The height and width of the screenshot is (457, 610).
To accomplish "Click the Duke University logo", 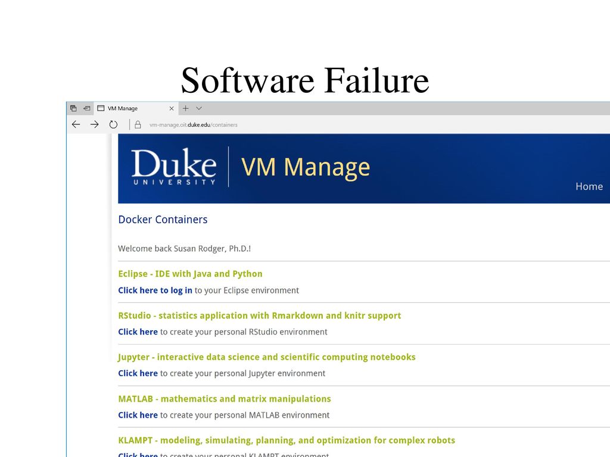I will click(174, 167).
